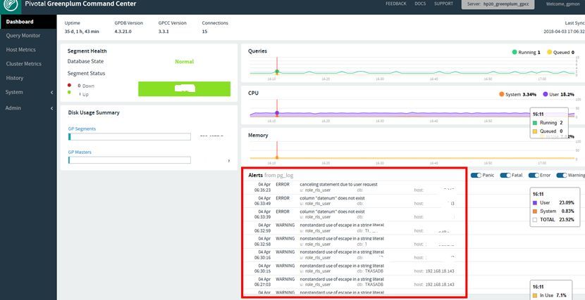Click the CPU chart marker point

point(277,113)
